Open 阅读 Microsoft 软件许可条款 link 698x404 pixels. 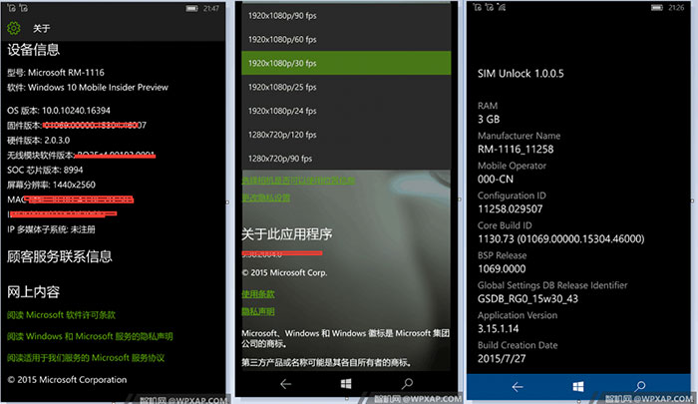61,315
